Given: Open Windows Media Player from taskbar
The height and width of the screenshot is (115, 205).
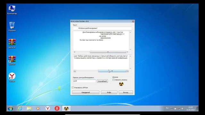Looking at the screenshot, I should (38, 109).
